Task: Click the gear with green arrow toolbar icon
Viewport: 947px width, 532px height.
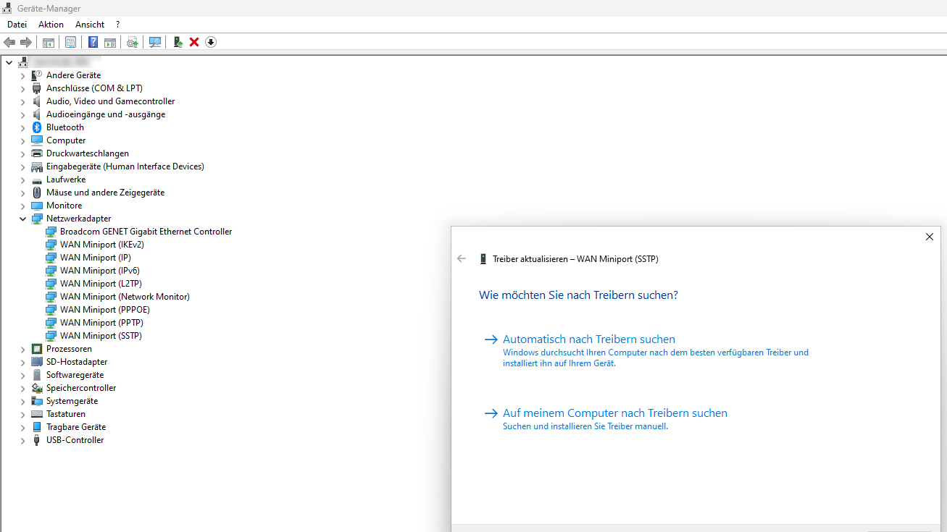Action: [133, 42]
